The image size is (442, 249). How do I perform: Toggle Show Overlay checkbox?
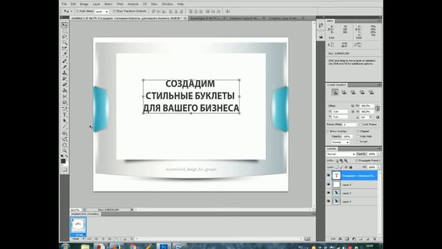coord(327,131)
